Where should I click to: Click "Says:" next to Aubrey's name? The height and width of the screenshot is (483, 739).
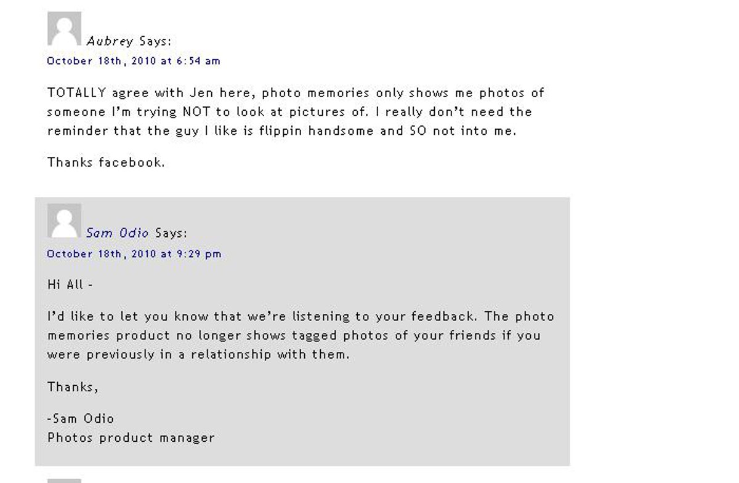155,41
